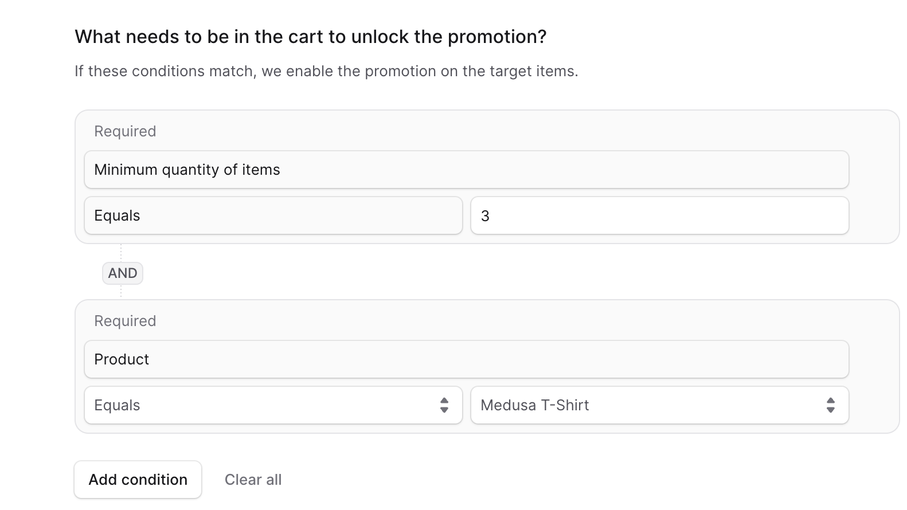Focus the quantity value field showing 3
This screenshot has height=510, width=907.
tap(659, 215)
